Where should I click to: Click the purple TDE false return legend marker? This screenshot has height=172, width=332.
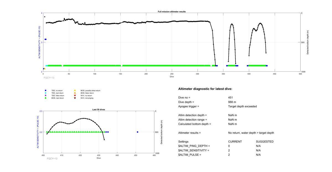[x=46, y=95]
